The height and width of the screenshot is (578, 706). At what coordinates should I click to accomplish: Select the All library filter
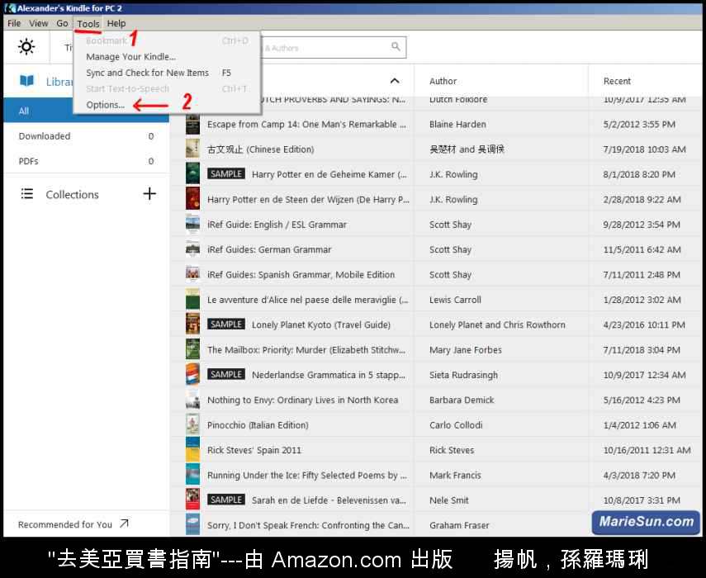coord(86,111)
